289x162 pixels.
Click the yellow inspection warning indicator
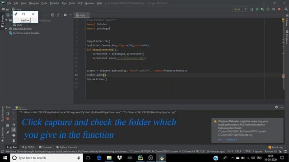(x=283, y=19)
